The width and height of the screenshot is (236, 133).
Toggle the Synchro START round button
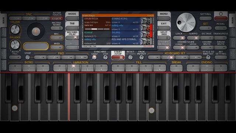pyautogui.click(x=94, y=57)
